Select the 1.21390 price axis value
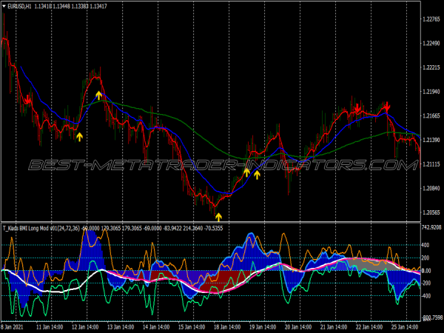This screenshot has width=444, height=333. point(431,140)
